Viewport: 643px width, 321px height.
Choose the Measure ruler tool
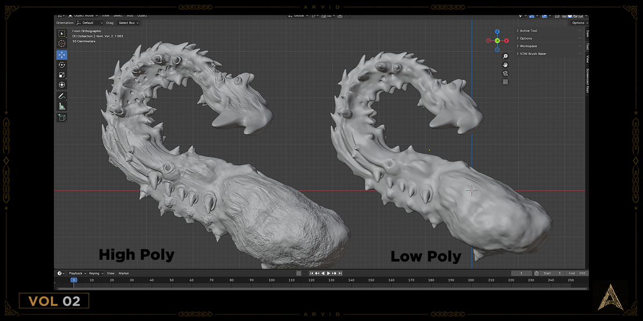tap(62, 106)
